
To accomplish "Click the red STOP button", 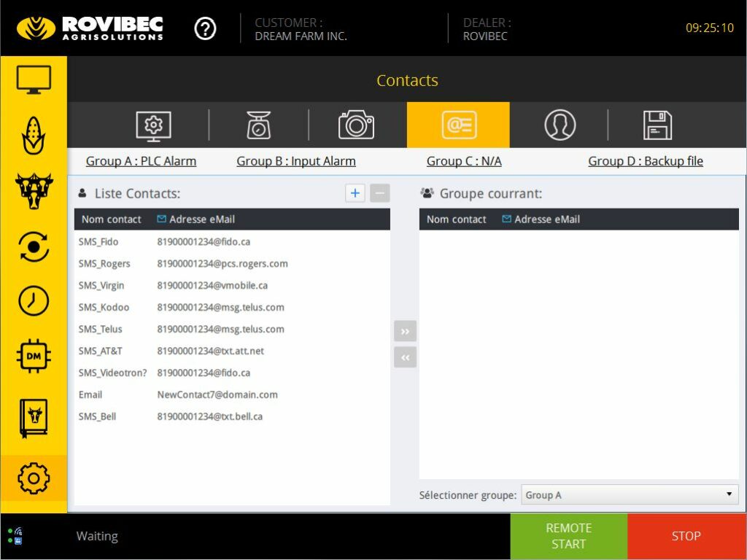I will click(x=686, y=536).
